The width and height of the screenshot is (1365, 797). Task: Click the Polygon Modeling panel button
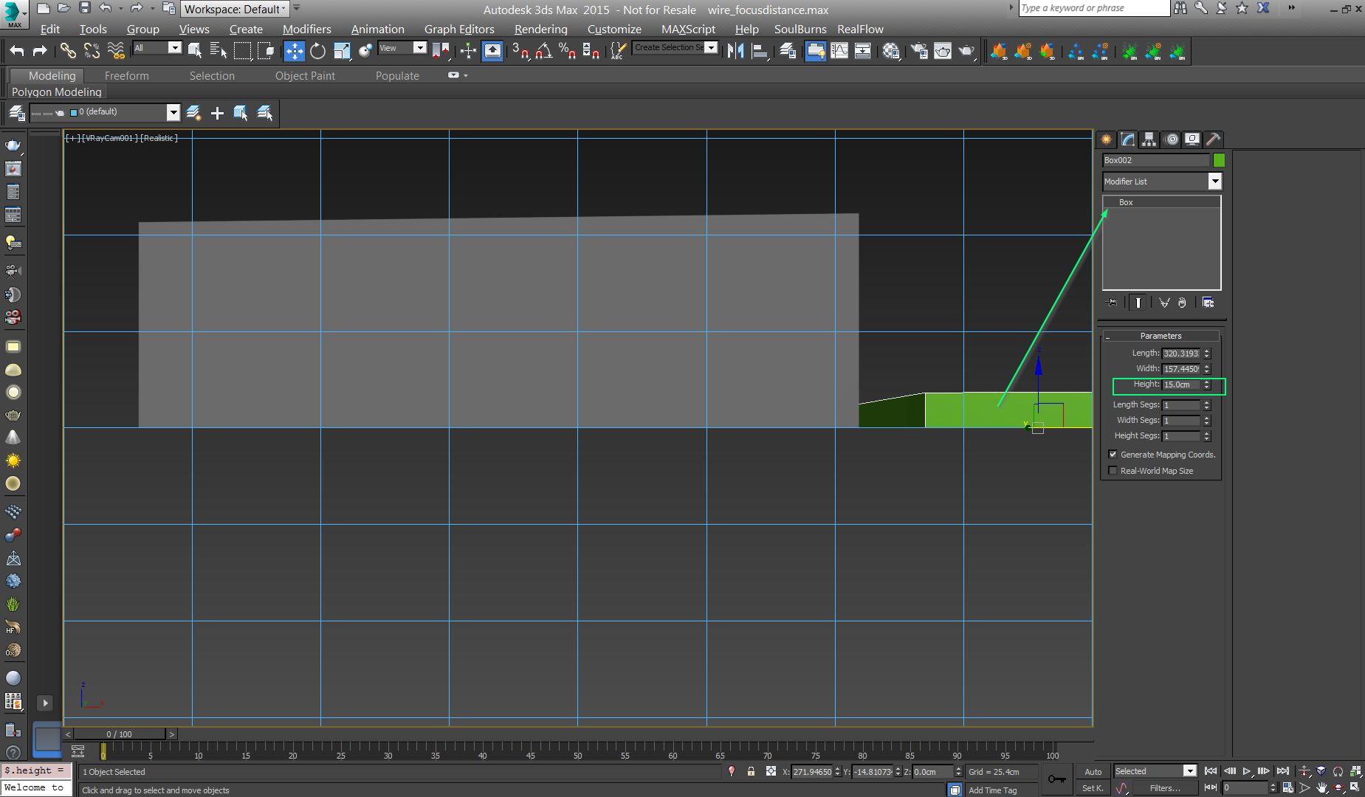pyautogui.click(x=56, y=92)
